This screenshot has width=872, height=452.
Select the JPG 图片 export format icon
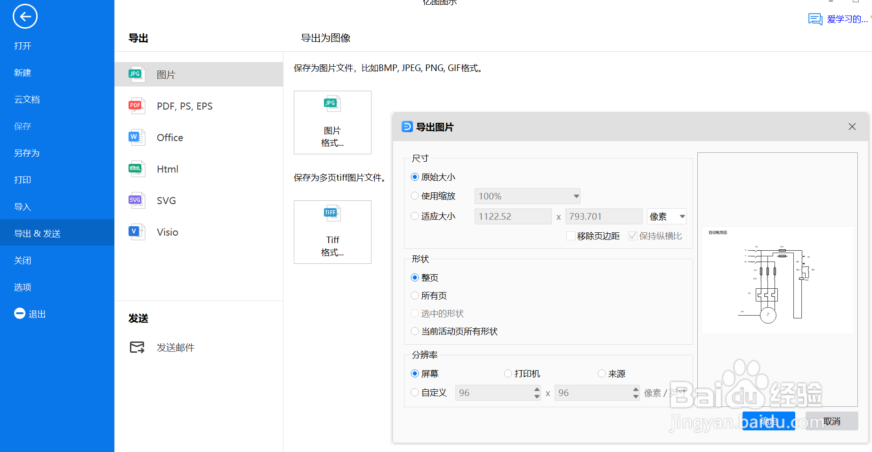tap(136, 74)
